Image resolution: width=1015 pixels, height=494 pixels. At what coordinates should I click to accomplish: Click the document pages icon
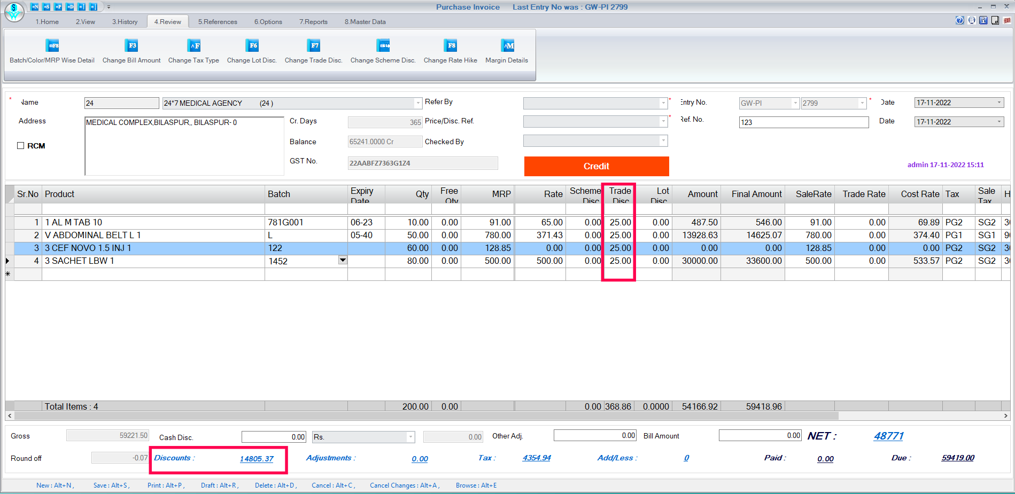(x=995, y=20)
